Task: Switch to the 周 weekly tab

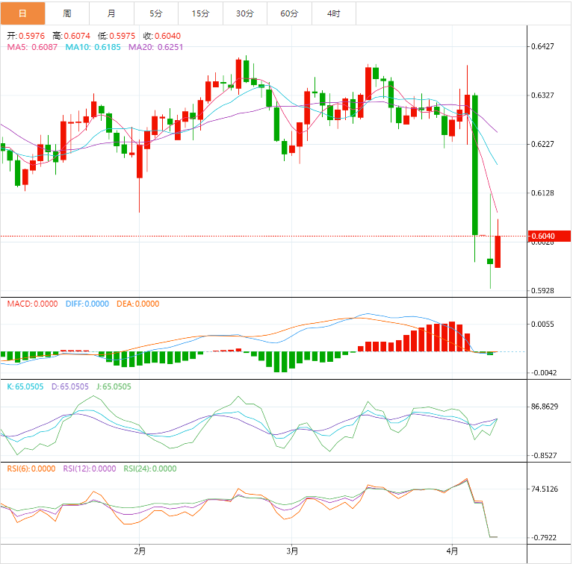Action: (67, 13)
